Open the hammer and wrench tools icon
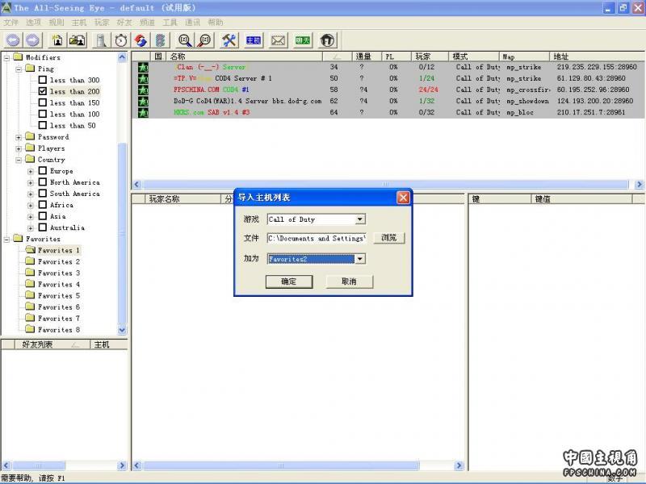646x484 pixels. click(229, 40)
